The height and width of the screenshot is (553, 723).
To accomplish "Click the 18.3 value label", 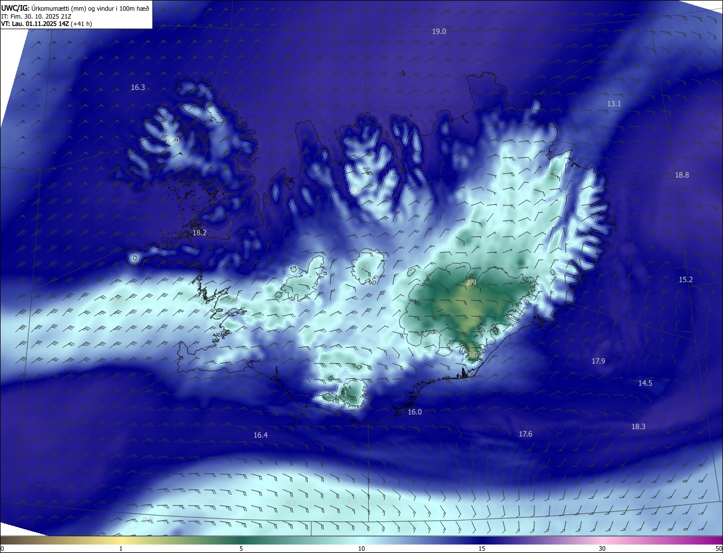I will 638,427.
